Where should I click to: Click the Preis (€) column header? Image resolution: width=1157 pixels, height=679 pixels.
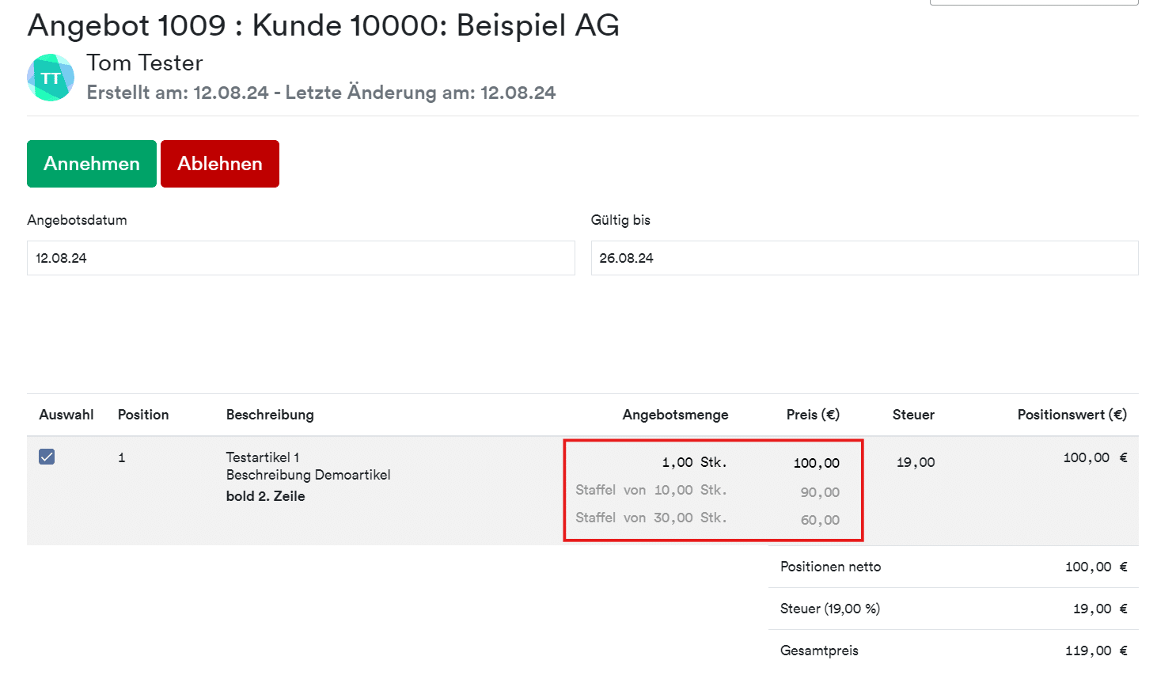pyautogui.click(x=813, y=415)
